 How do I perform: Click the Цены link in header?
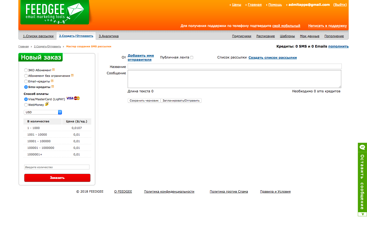237,5
